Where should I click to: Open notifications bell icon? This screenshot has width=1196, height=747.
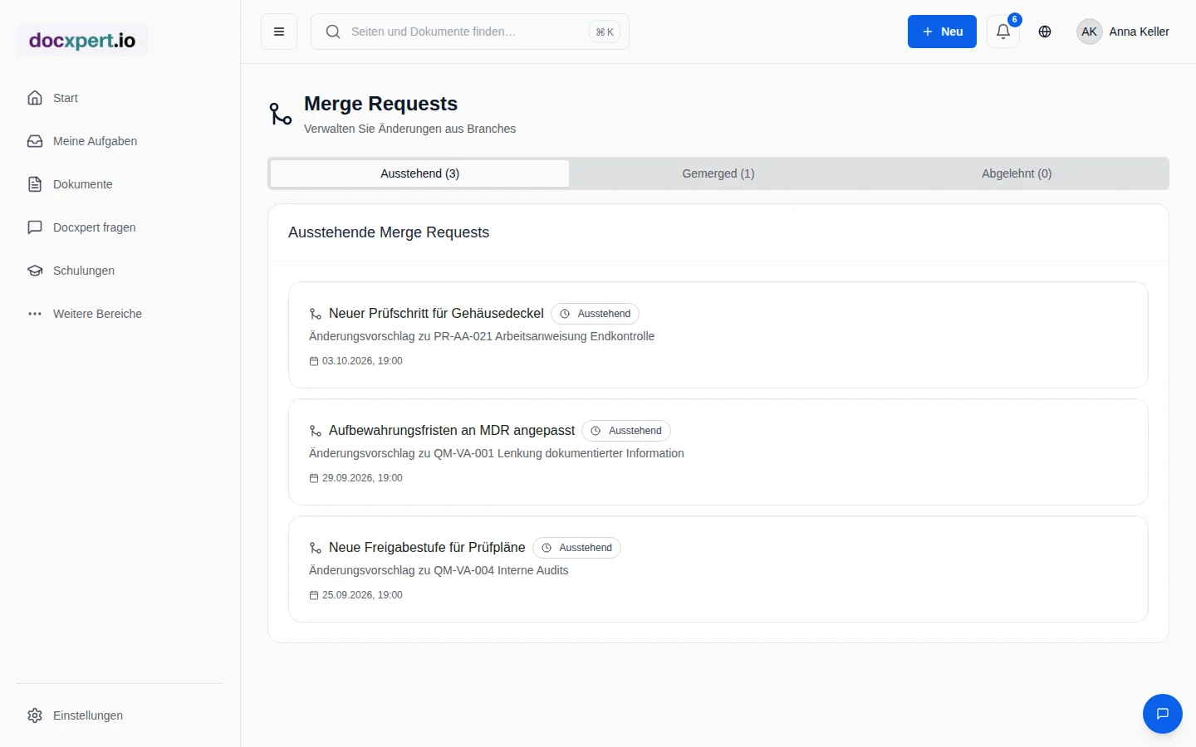(1003, 32)
